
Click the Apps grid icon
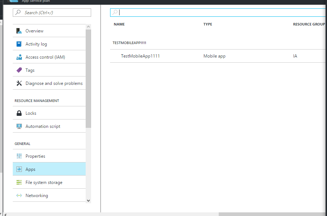coord(19,169)
